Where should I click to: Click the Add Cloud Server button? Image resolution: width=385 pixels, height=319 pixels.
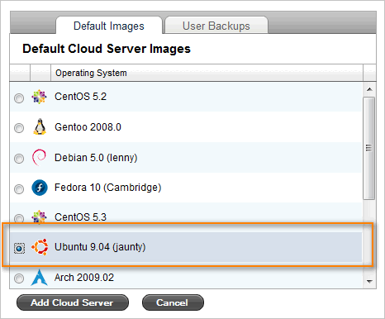73,302
